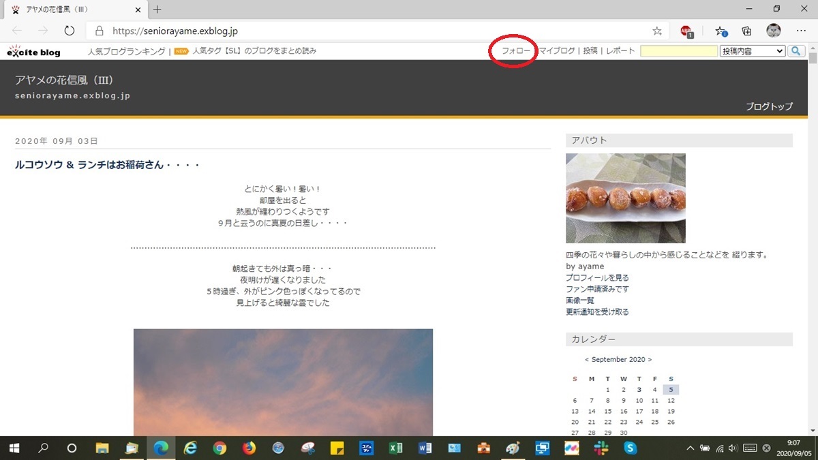Viewport: 818px width, 460px height.
Task: Click the excite blog logo
Action: (33, 52)
